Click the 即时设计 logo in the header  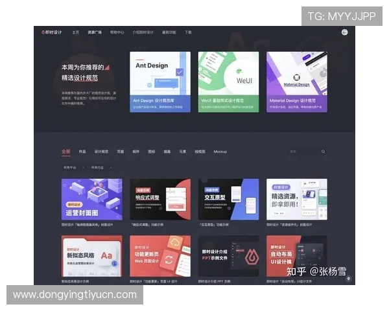coord(52,32)
